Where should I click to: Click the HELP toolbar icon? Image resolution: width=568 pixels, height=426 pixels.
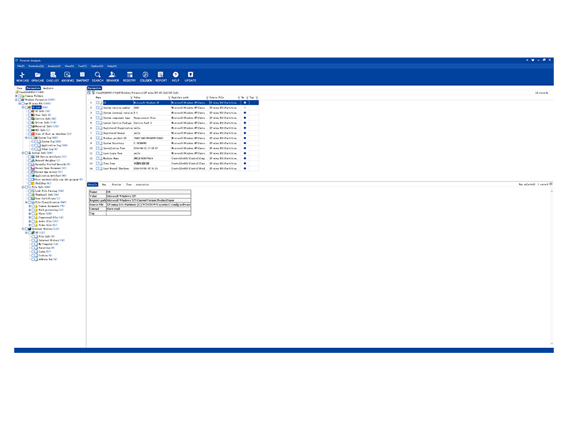pyautogui.click(x=175, y=77)
